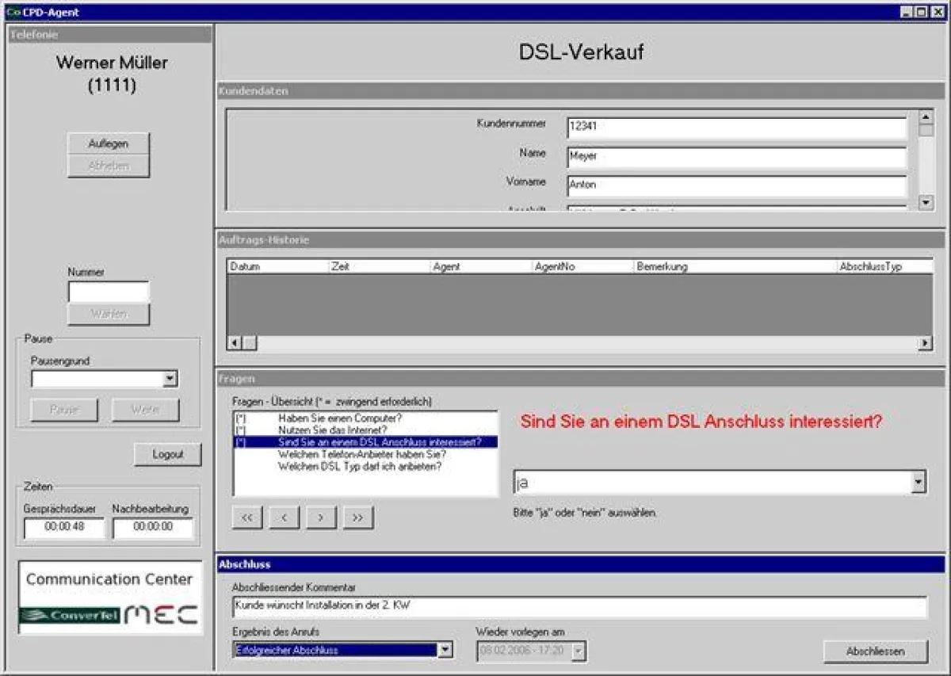Advance to the next question via the > arrow
The image size is (951, 676).
tap(321, 518)
